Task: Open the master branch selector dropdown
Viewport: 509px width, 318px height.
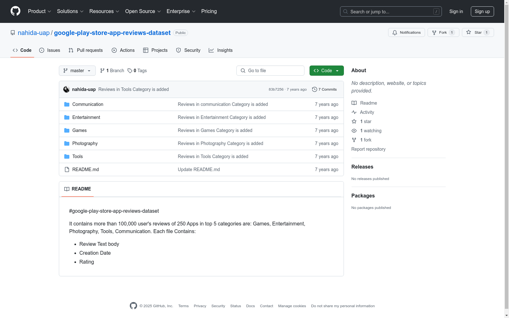Action: point(77,71)
